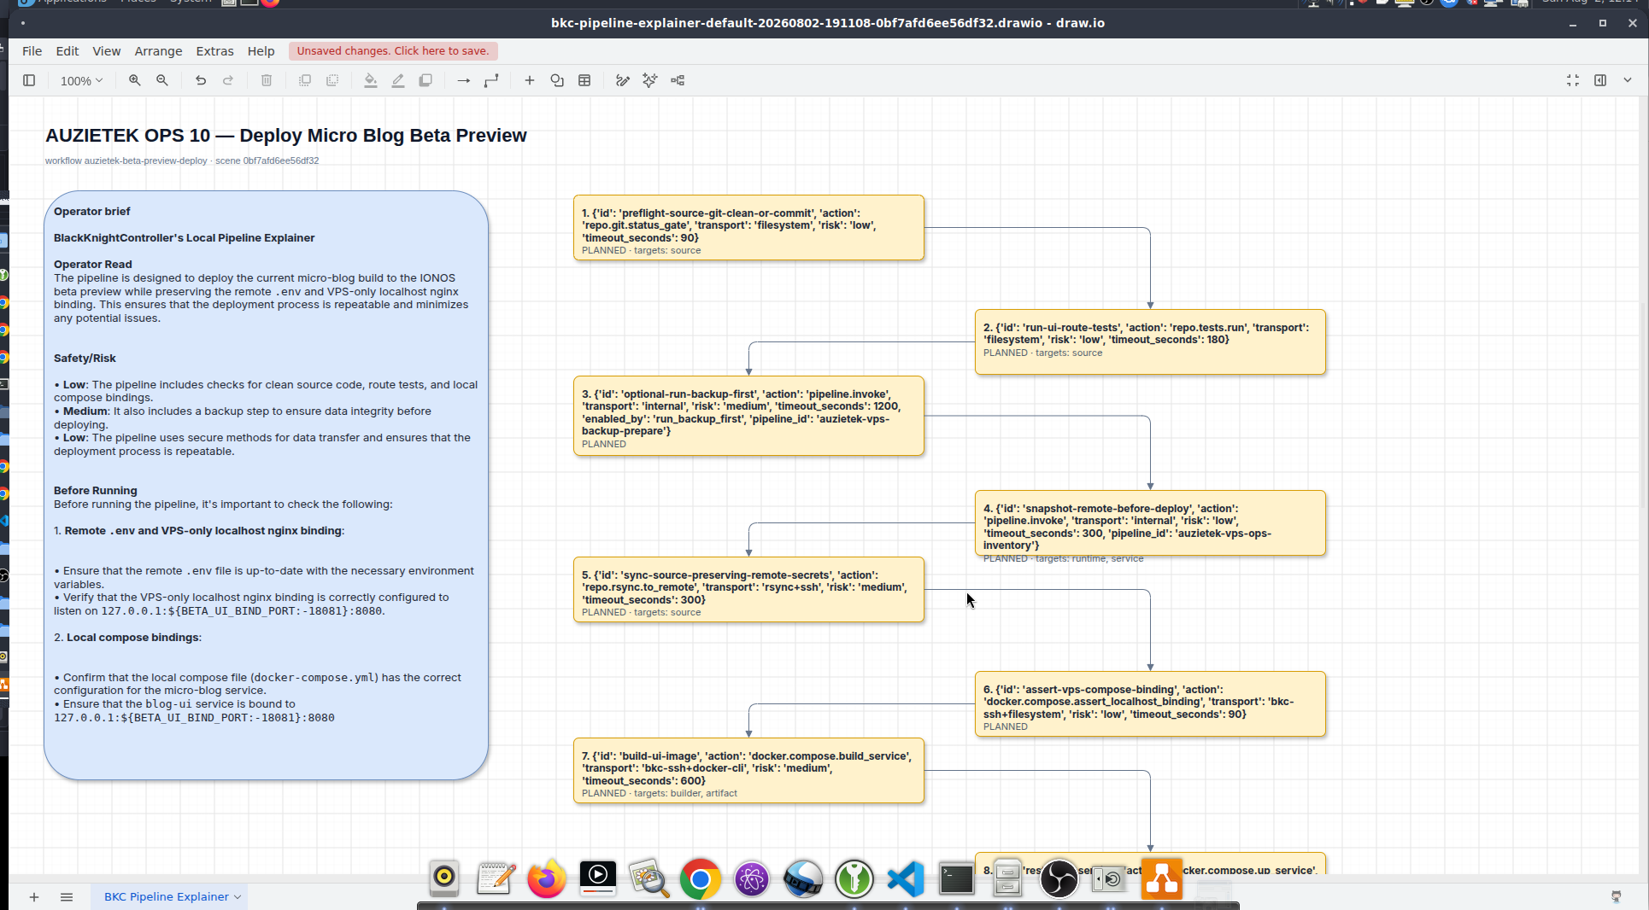The image size is (1649, 910).
Task: Toggle the Shadow icon in toolbar
Action: (x=425, y=80)
